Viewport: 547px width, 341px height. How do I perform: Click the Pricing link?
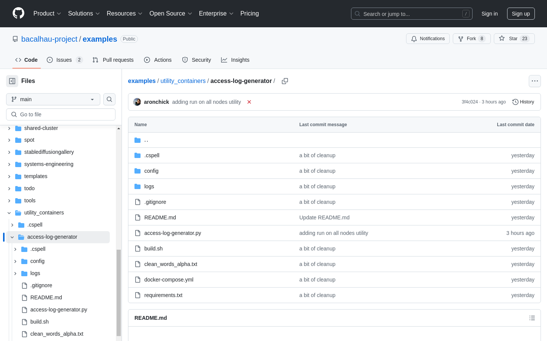tap(250, 13)
